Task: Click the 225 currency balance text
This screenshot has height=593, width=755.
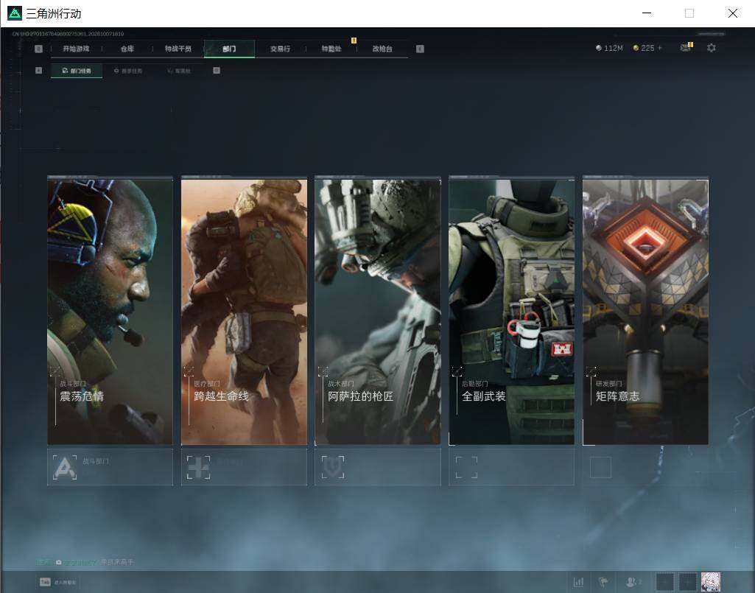Action: point(647,48)
